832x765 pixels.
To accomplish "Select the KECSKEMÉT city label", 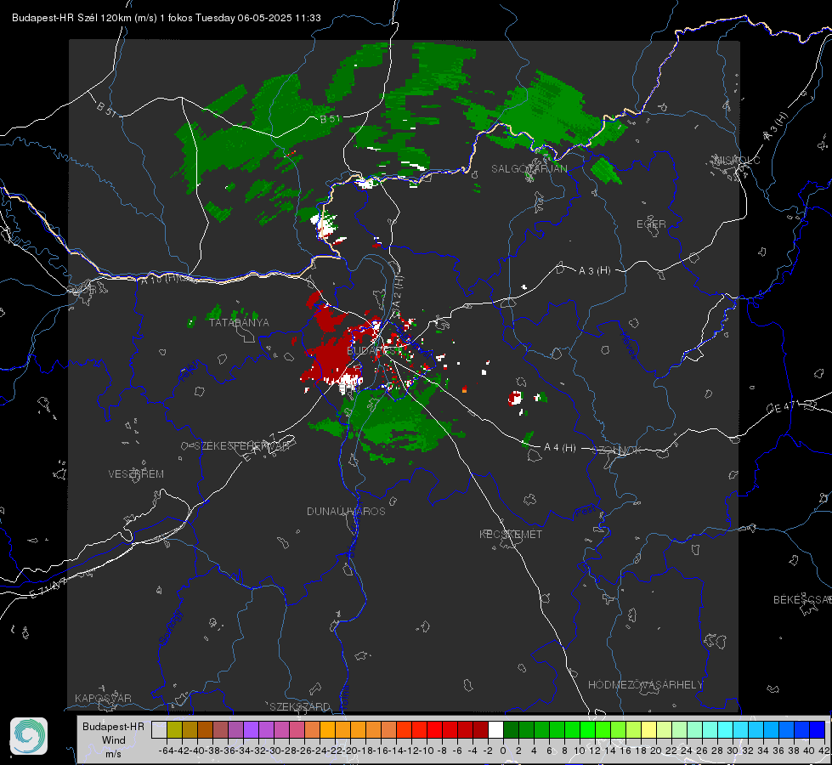I will (511, 534).
